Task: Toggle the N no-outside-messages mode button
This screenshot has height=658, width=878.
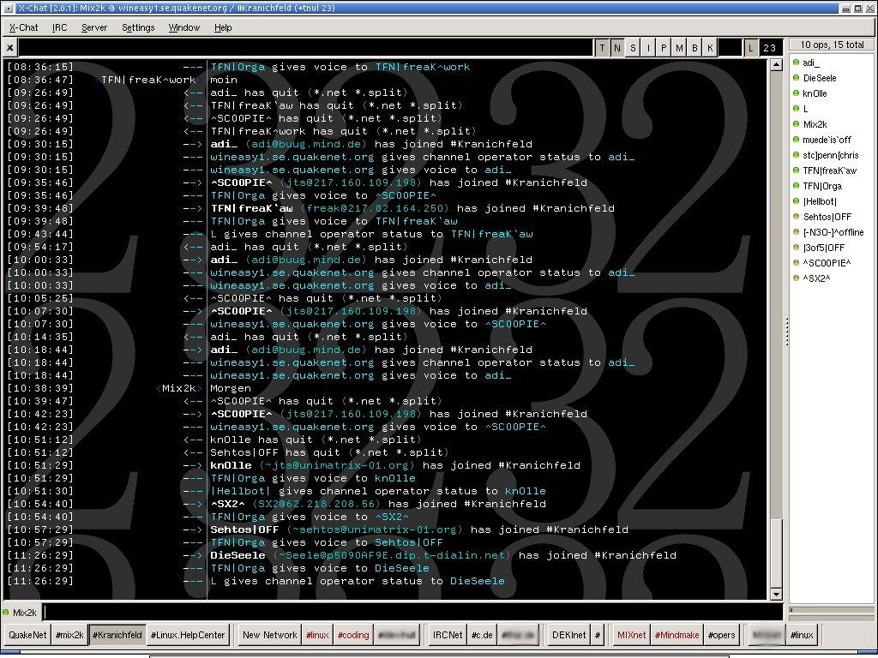Action: pyautogui.click(x=617, y=48)
